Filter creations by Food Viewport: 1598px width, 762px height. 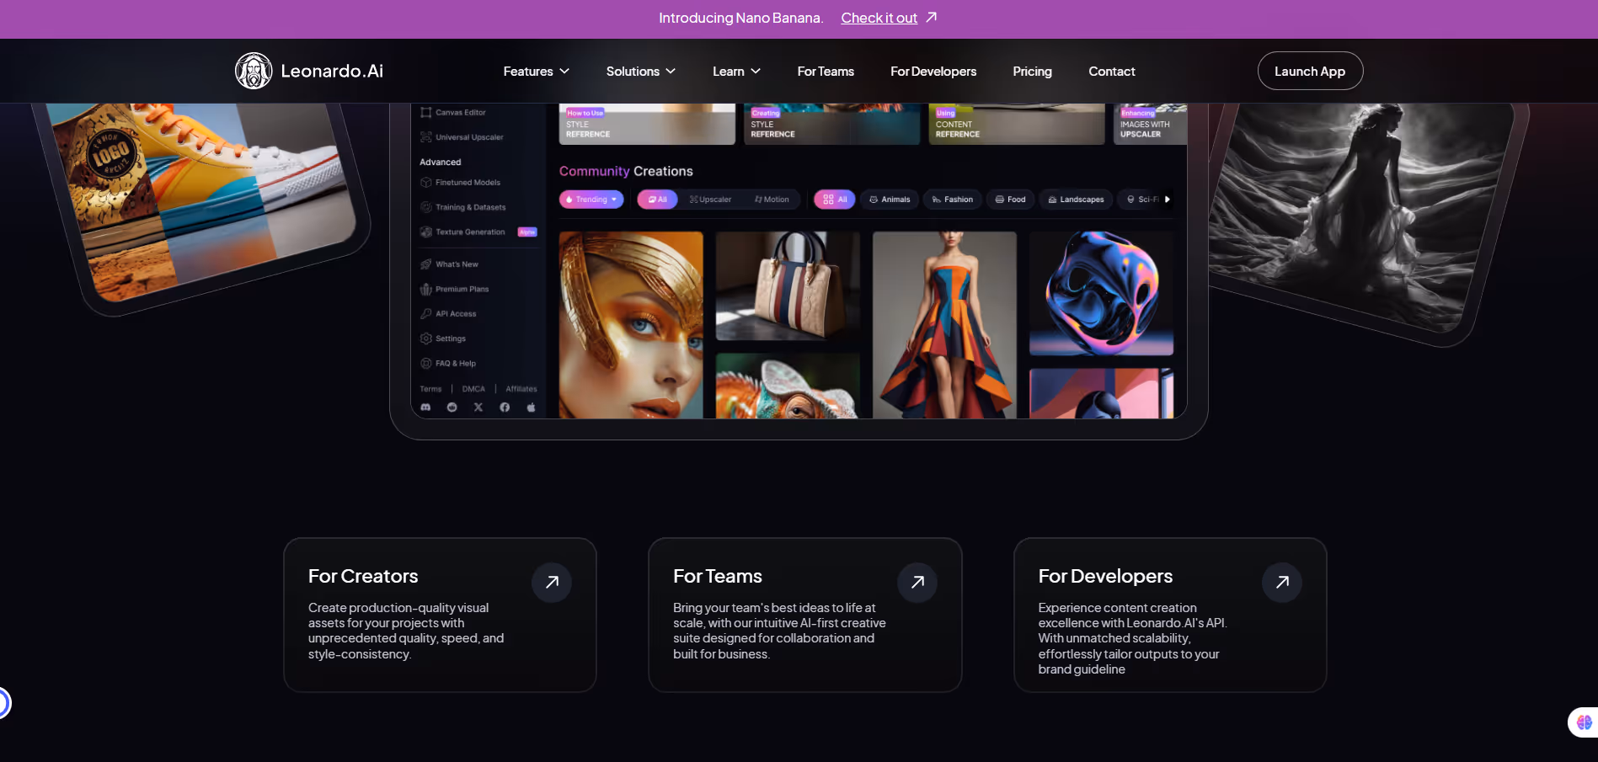[1010, 200]
